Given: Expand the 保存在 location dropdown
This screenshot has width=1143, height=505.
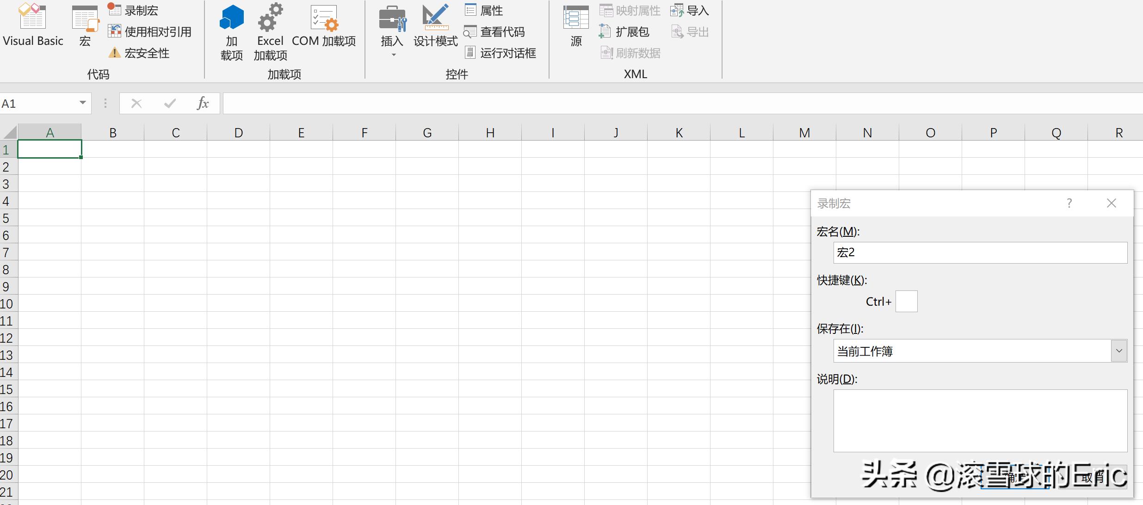Looking at the screenshot, I should 1118,351.
